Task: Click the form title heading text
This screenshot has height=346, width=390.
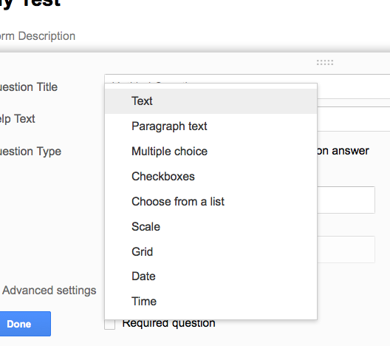Action: (30, 4)
